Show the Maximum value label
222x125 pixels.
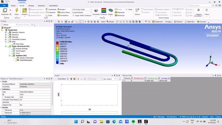click(120, 12)
